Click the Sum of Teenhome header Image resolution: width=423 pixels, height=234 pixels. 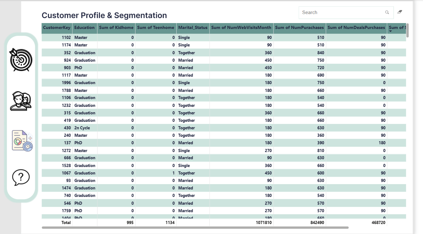(x=155, y=27)
